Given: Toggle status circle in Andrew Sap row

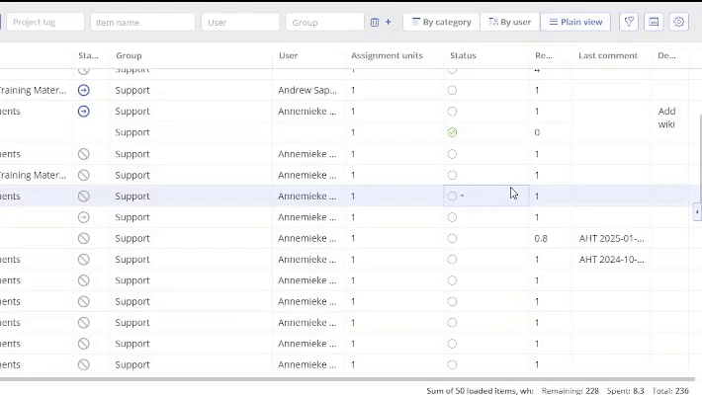Looking at the screenshot, I should pos(452,90).
